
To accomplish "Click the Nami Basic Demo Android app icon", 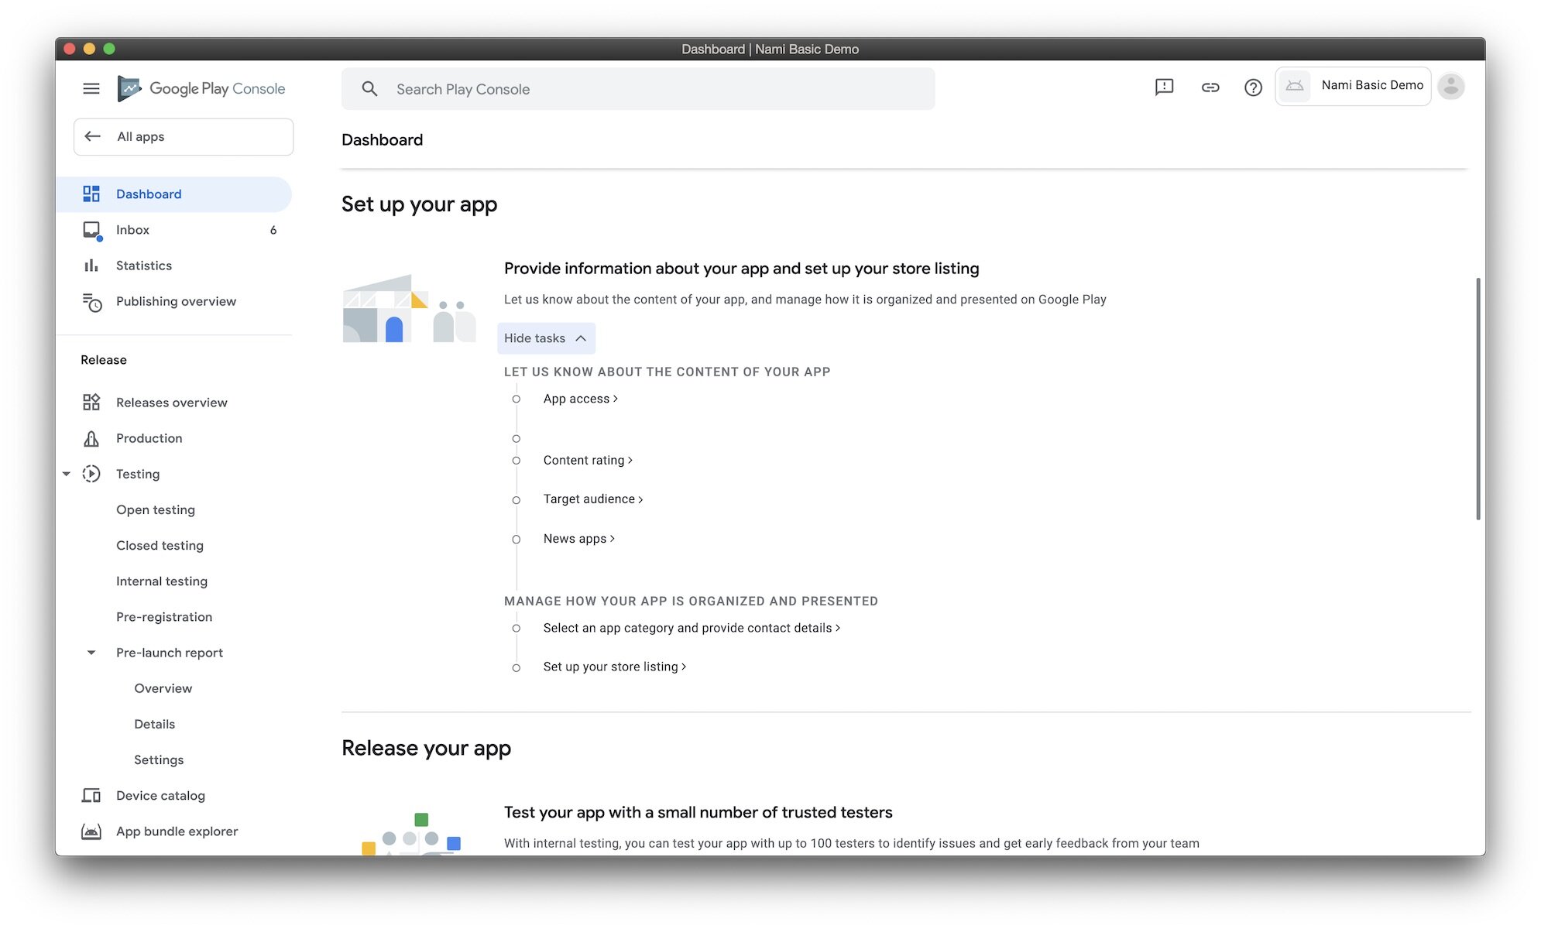I will pyautogui.click(x=1295, y=86).
